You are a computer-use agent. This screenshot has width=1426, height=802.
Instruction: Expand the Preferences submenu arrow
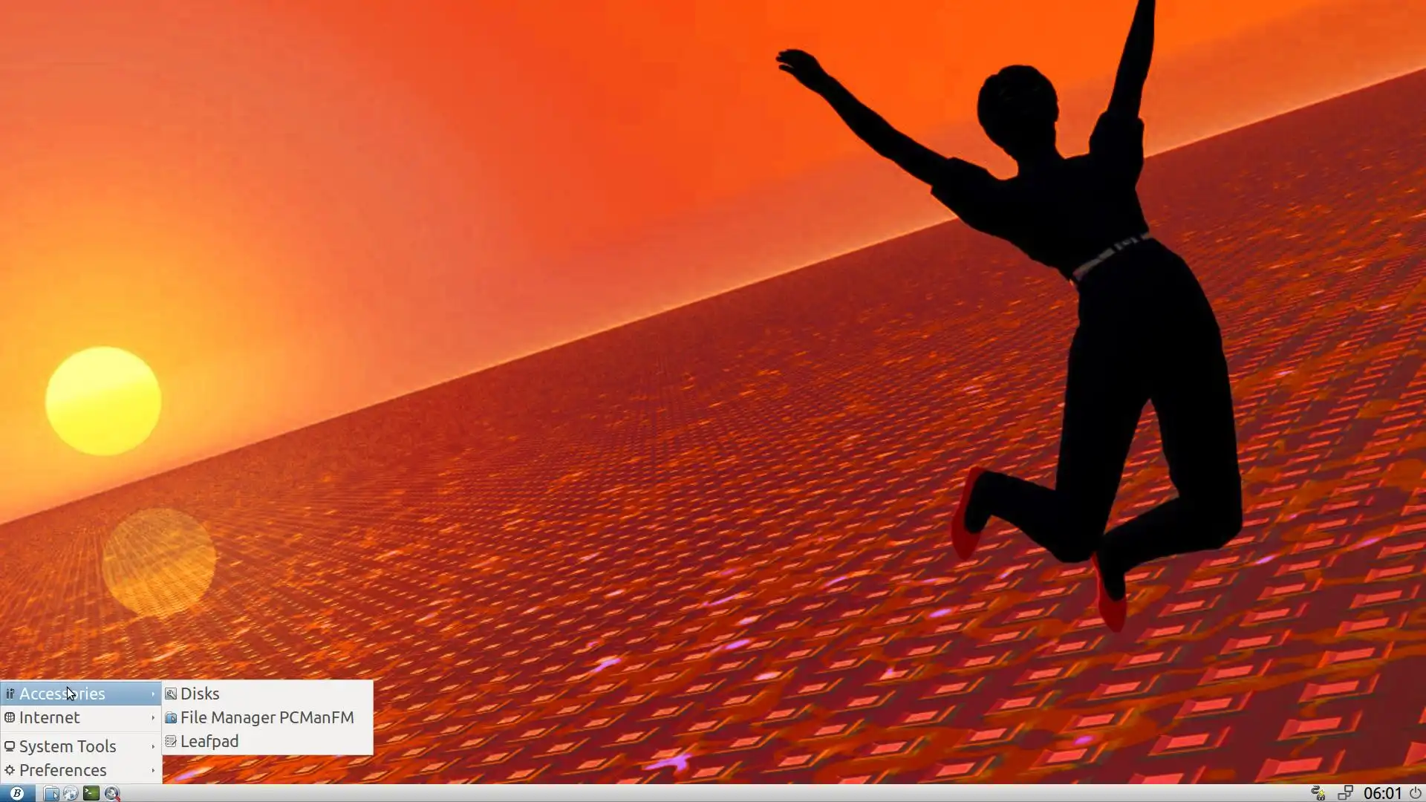pos(153,770)
